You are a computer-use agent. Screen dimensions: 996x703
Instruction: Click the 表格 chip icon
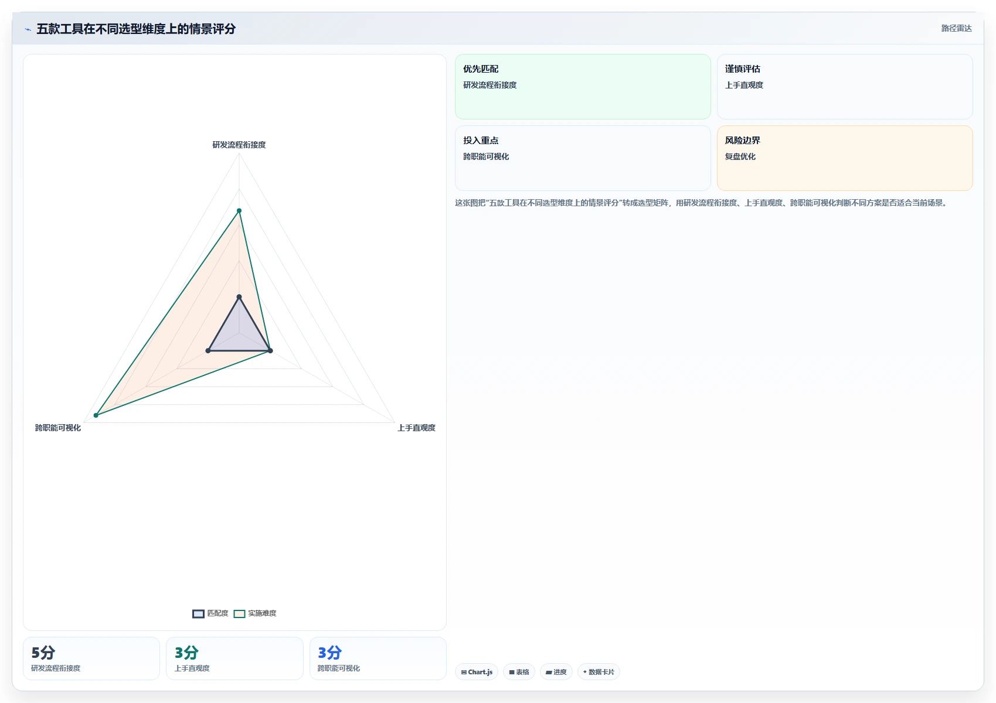coord(512,672)
